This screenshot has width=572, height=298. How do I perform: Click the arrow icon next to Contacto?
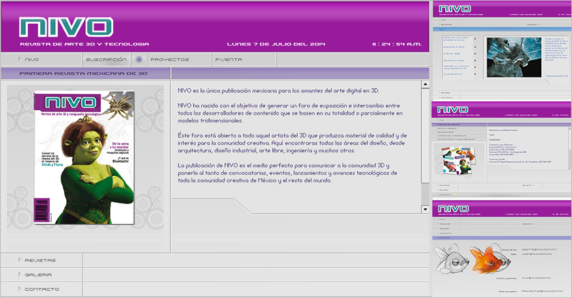click(x=20, y=289)
